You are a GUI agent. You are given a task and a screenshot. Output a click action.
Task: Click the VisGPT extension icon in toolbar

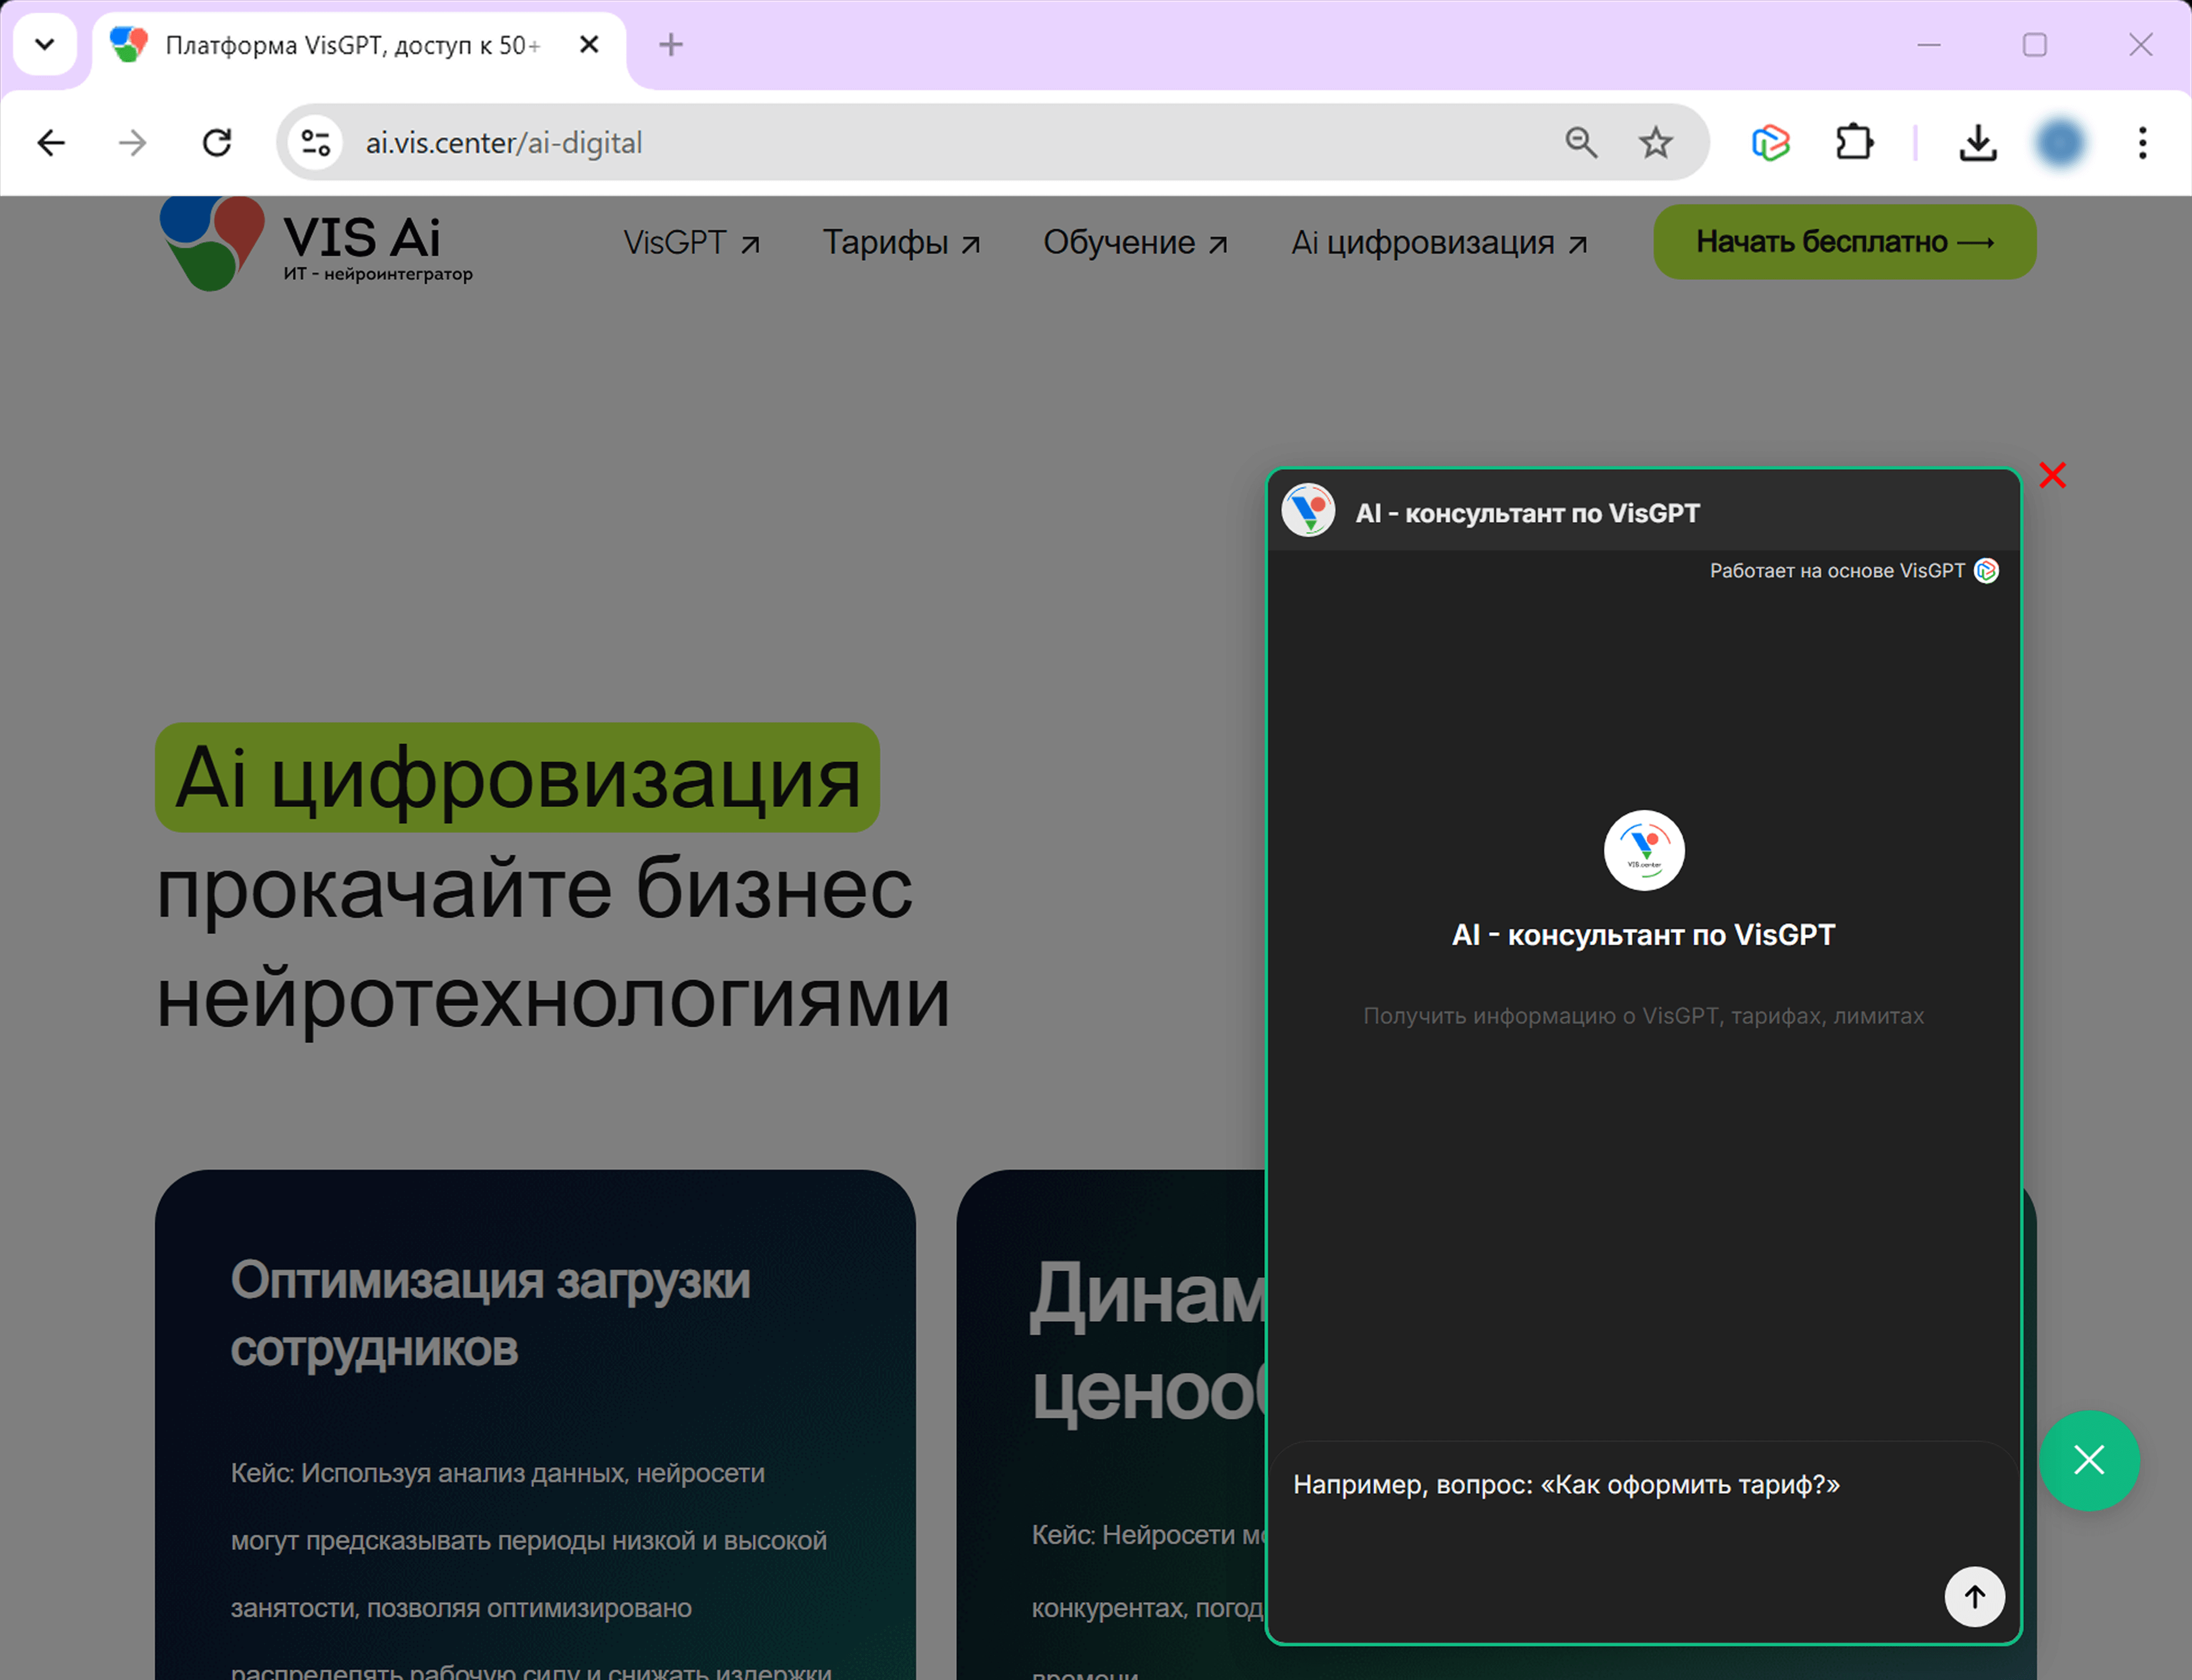point(1770,143)
